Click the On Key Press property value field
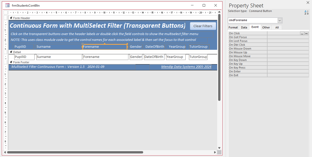The image size is (312, 157). click(288, 68)
